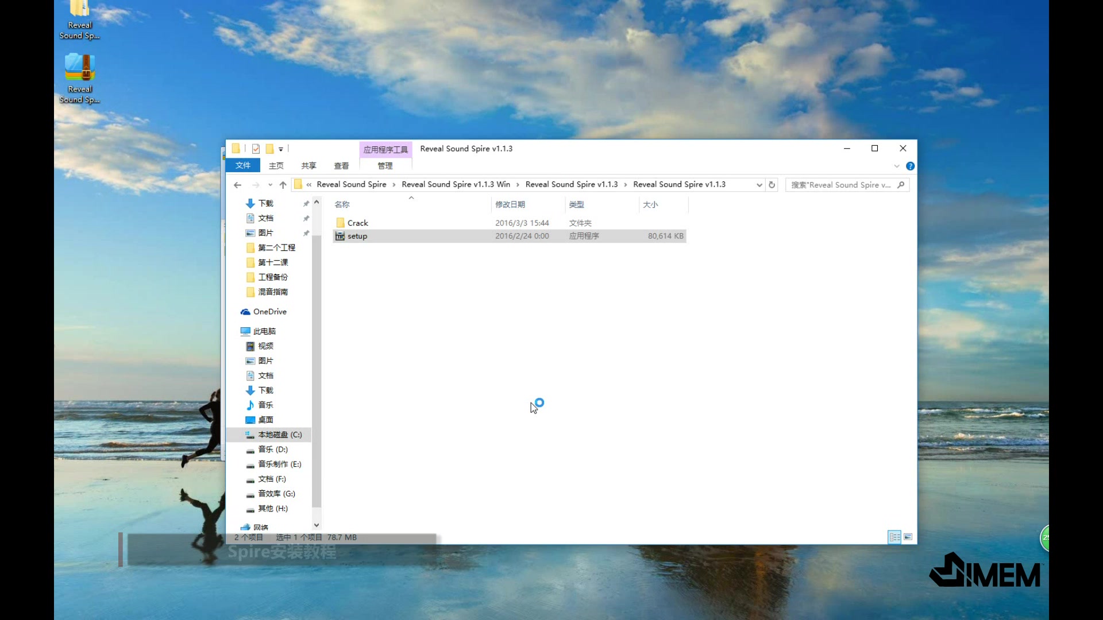Open the Crack folder
Image resolution: width=1103 pixels, height=620 pixels.
point(357,222)
